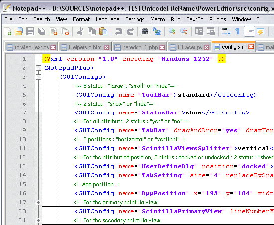Collapse the GUIConfigs fold marker

click(x=38, y=77)
